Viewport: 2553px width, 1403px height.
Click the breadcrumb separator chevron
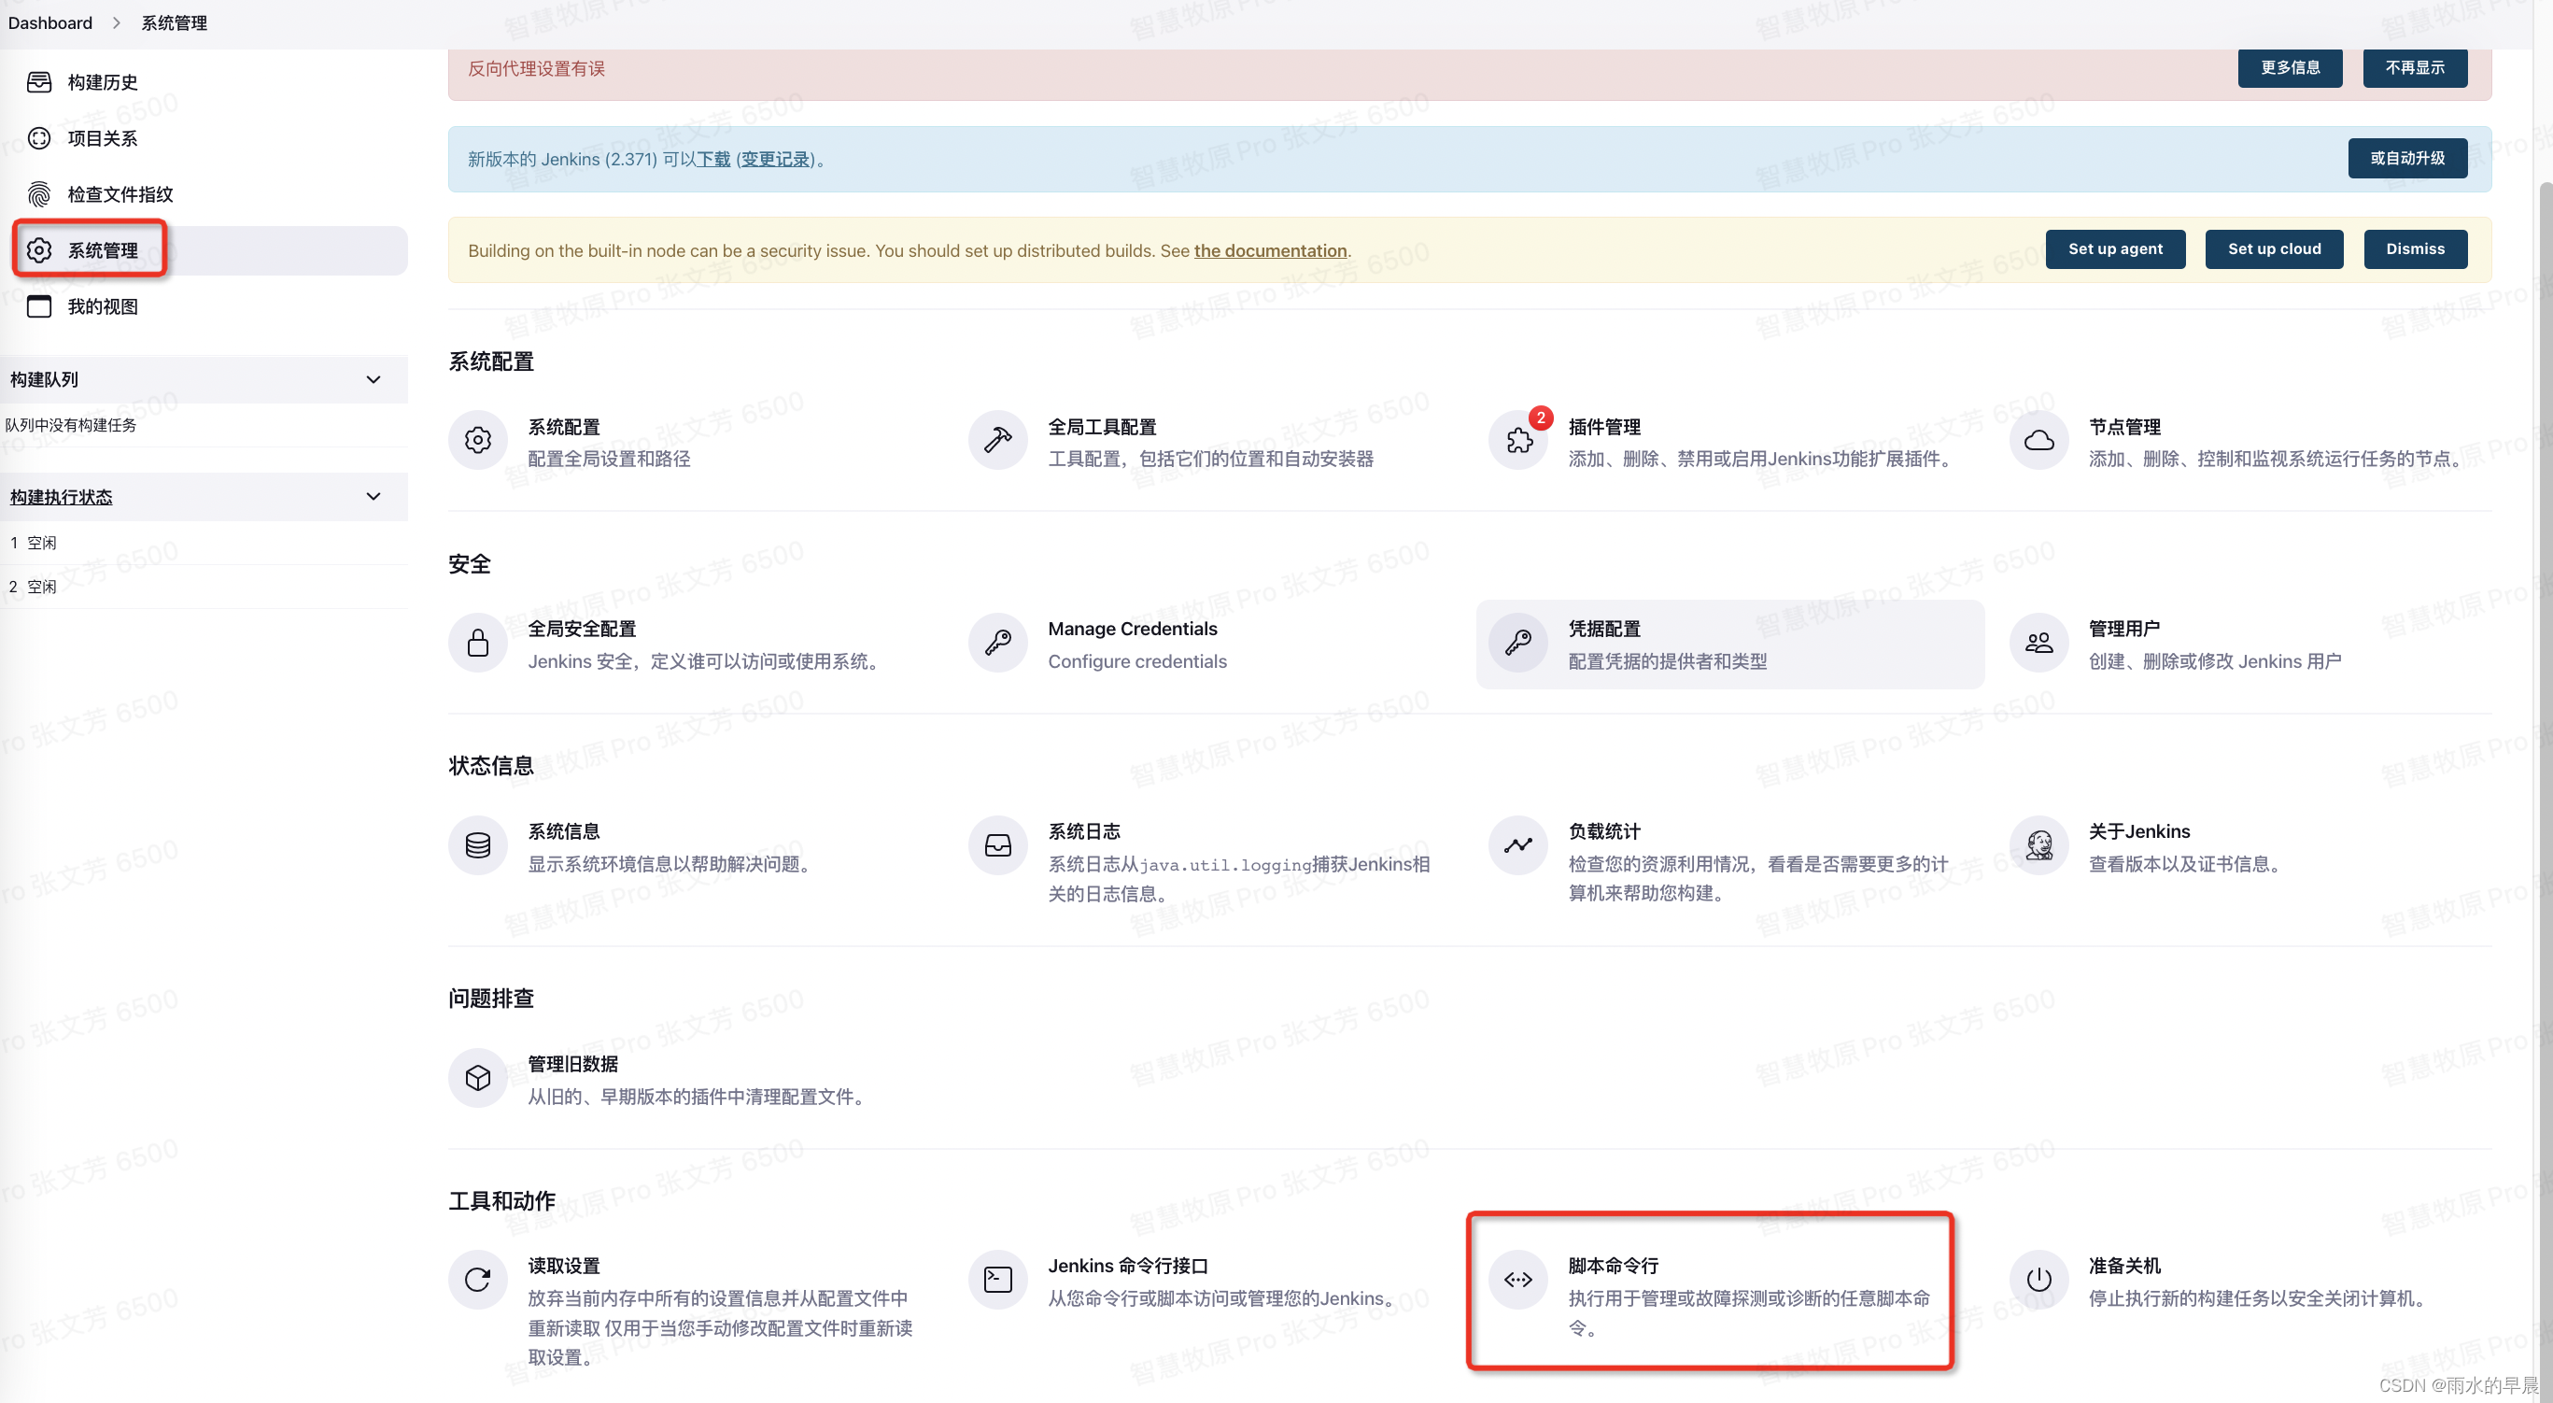[116, 22]
